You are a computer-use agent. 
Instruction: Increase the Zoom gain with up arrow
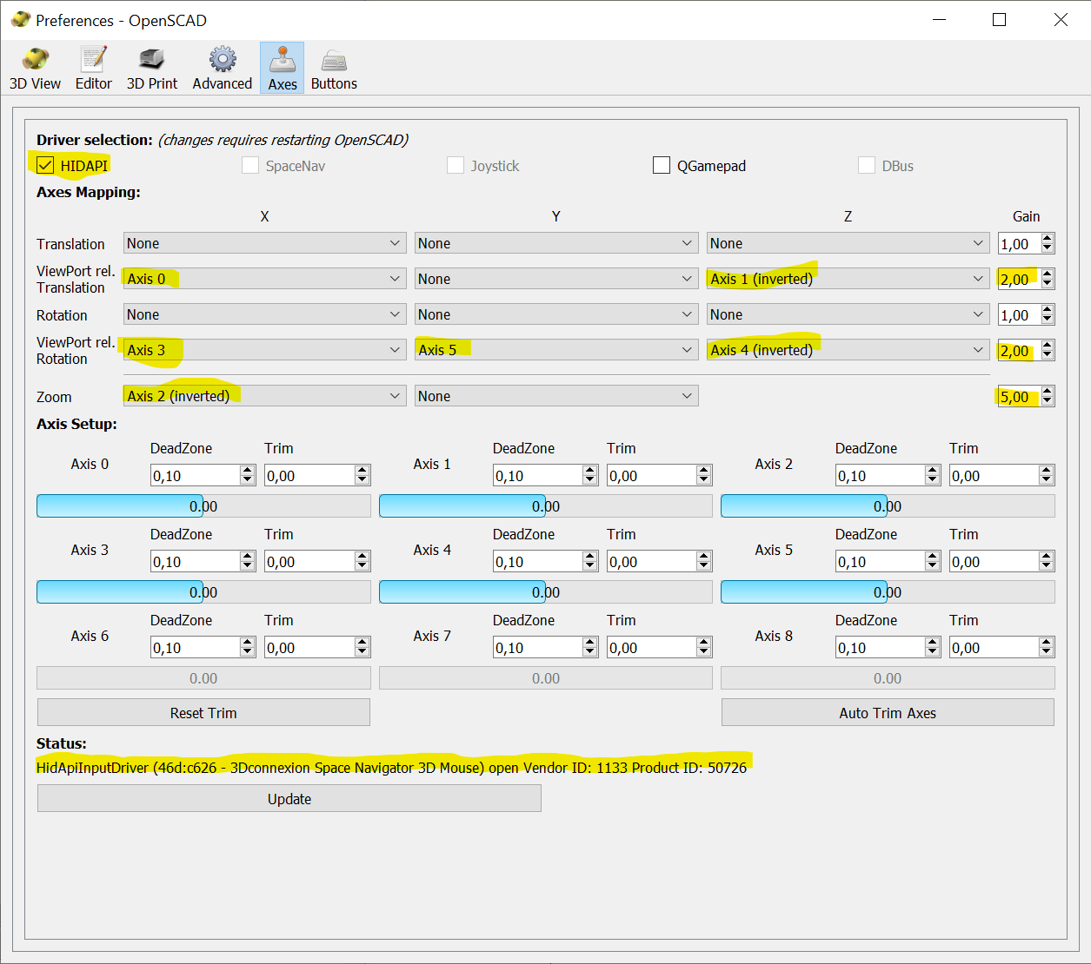1048,392
